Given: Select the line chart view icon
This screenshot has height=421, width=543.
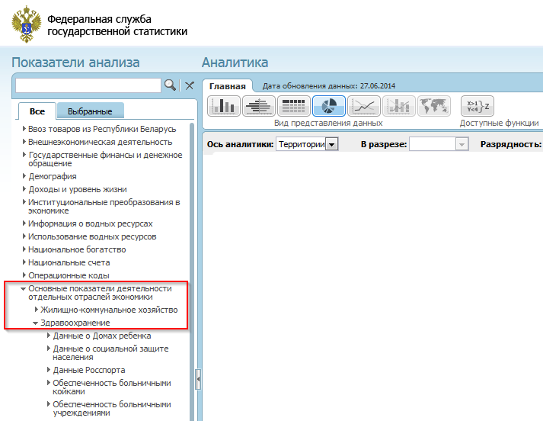Looking at the screenshot, I should [x=363, y=106].
